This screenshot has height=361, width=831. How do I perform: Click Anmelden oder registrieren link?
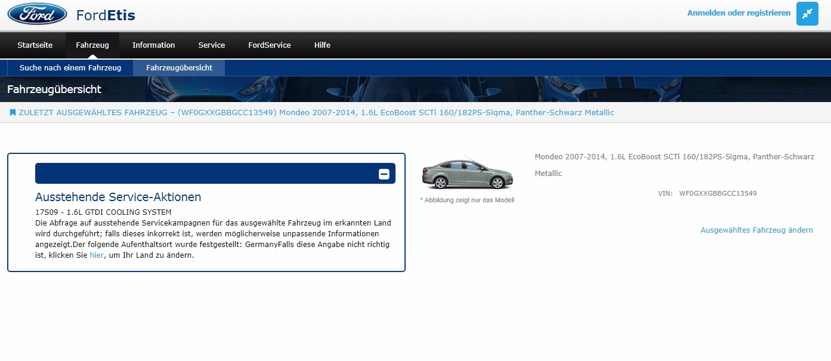click(739, 13)
